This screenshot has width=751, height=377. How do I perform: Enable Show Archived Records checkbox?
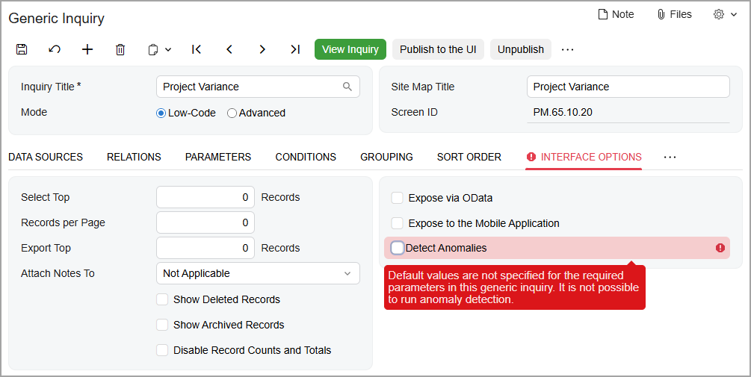pyautogui.click(x=162, y=325)
